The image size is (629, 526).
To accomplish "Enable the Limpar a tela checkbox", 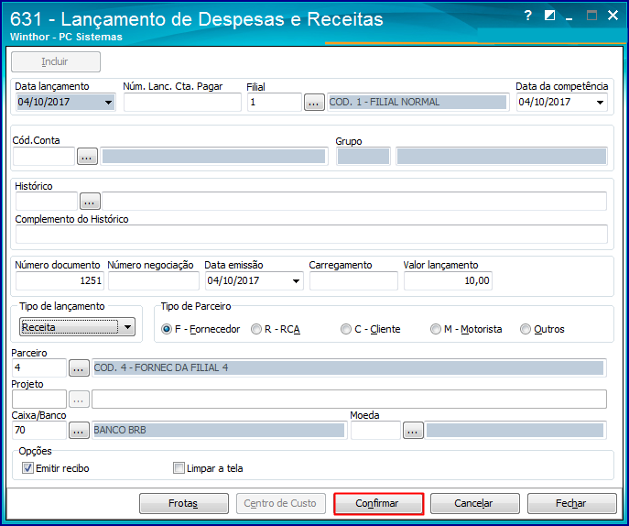I will 179,468.
